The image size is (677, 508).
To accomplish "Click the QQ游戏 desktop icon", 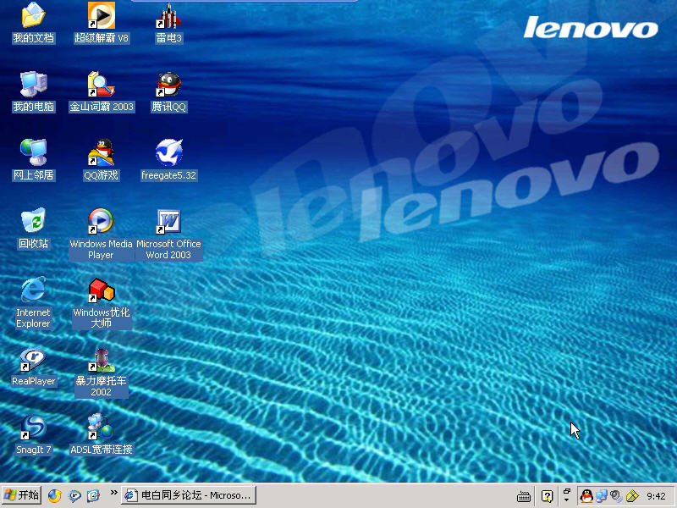I will (101, 154).
